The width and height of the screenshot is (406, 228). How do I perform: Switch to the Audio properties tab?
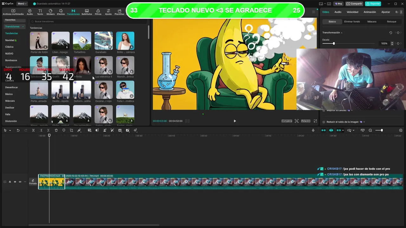pyautogui.click(x=338, y=12)
